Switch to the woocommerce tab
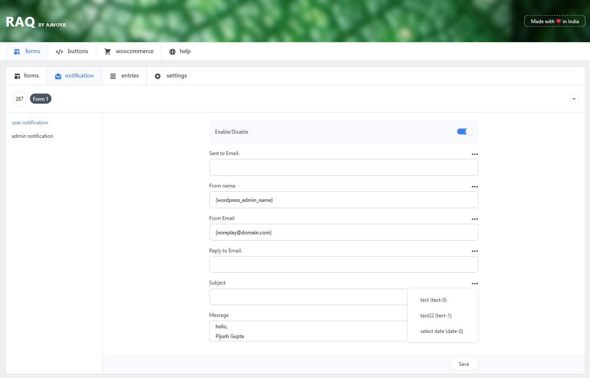The image size is (590, 378). coord(129,51)
